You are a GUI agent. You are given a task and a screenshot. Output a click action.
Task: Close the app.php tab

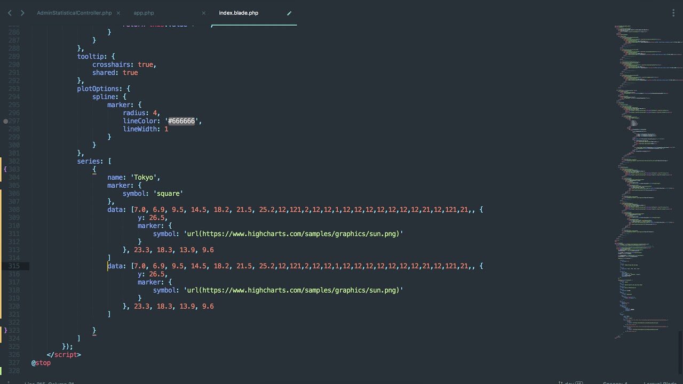pyautogui.click(x=203, y=13)
